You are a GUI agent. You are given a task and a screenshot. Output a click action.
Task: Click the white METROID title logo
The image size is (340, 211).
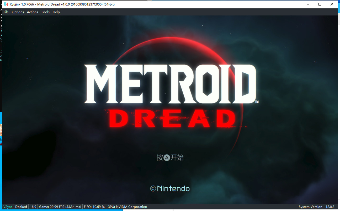[170, 84]
